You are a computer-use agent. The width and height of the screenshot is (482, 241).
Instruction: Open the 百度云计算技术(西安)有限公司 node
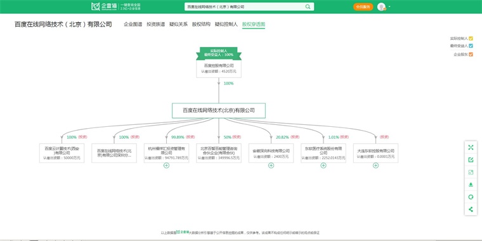coord(62,153)
